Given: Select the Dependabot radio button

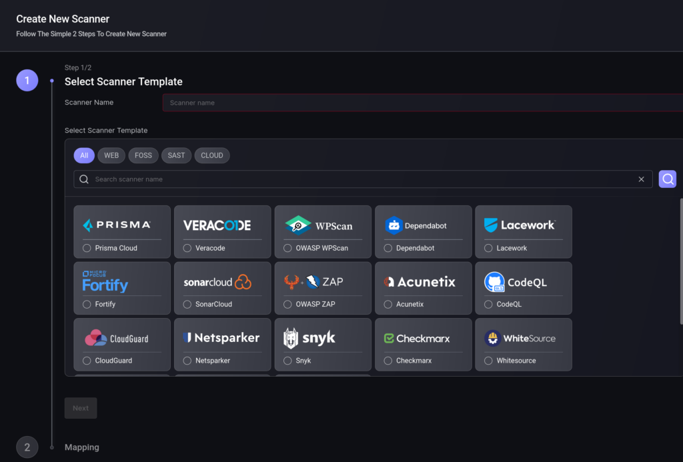Looking at the screenshot, I should [x=388, y=248].
